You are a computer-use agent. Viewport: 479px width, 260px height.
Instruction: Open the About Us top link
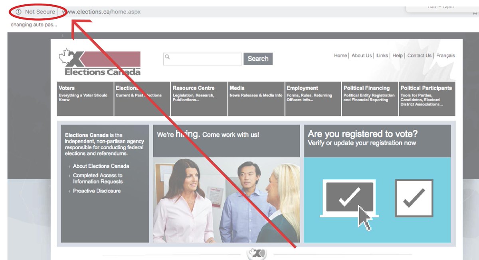point(362,56)
